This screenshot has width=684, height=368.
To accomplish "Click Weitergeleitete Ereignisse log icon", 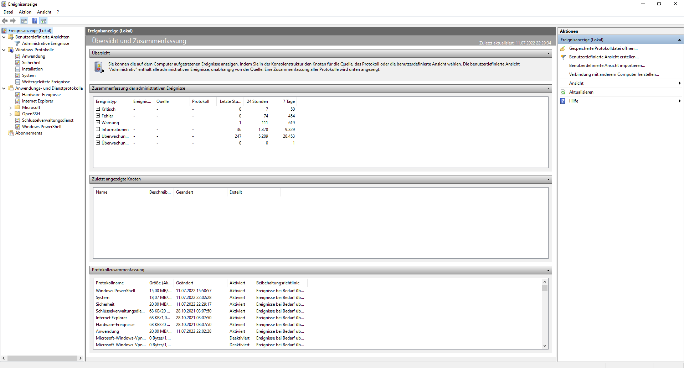I will pyautogui.click(x=17, y=82).
